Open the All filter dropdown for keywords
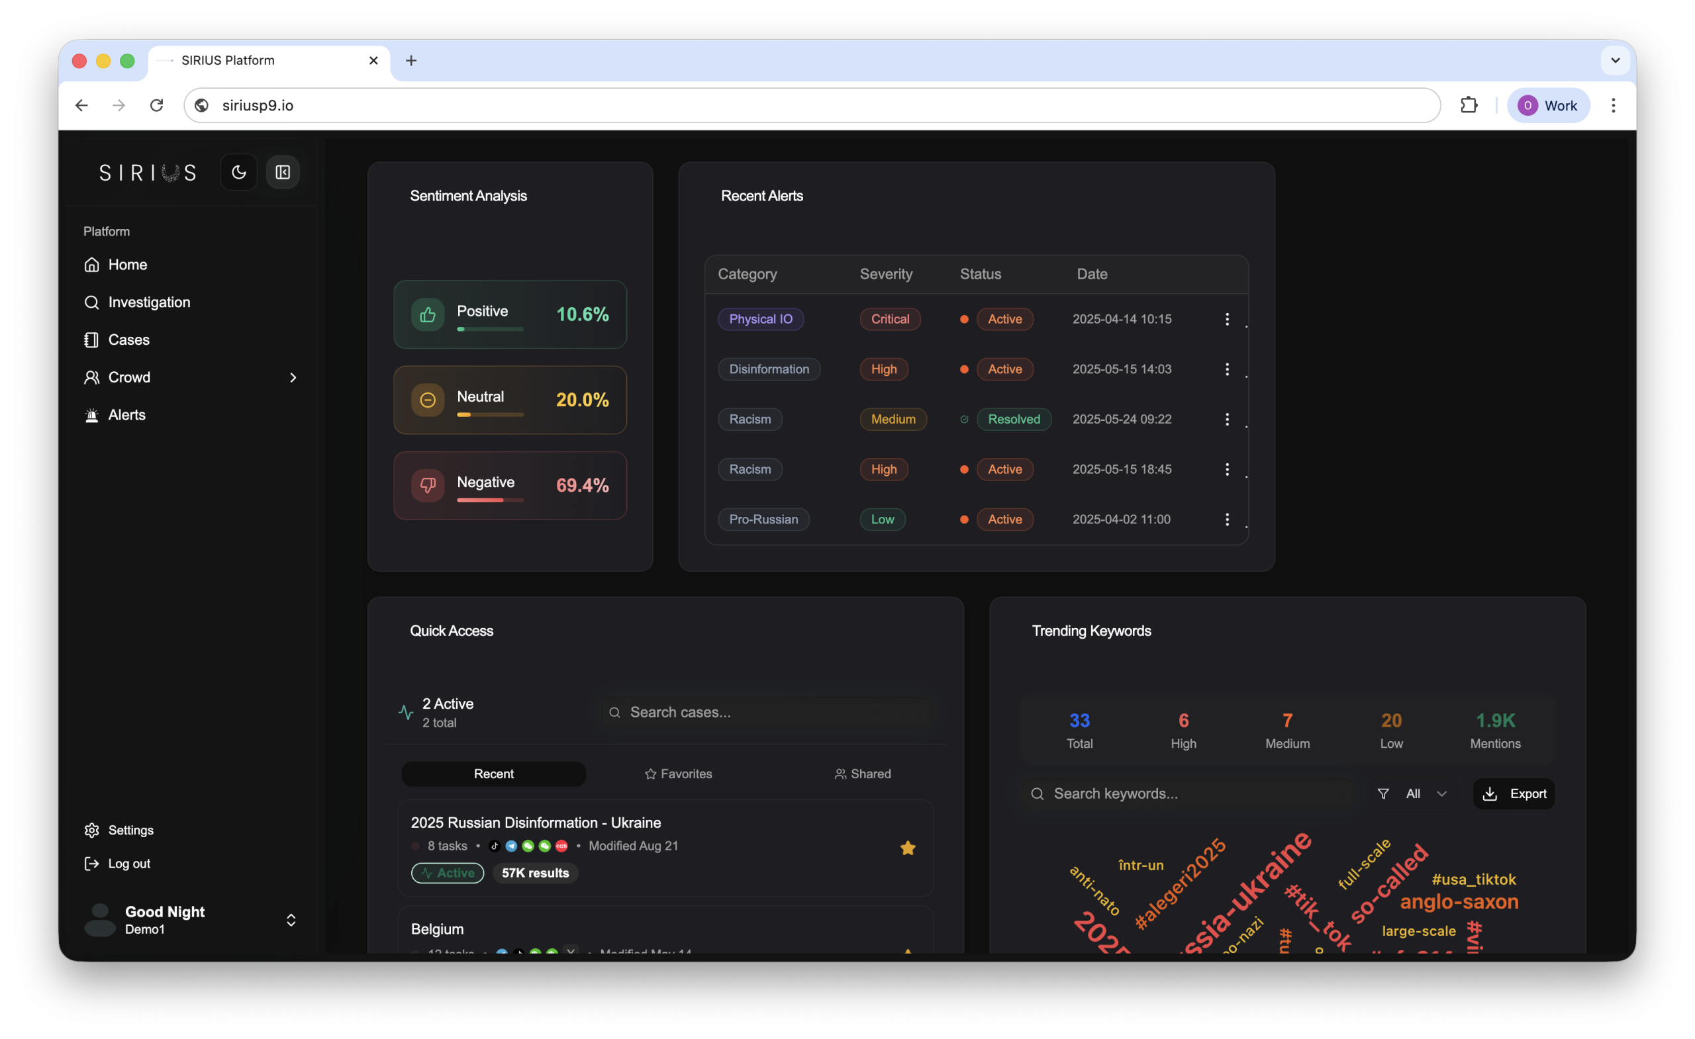 tap(1412, 793)
